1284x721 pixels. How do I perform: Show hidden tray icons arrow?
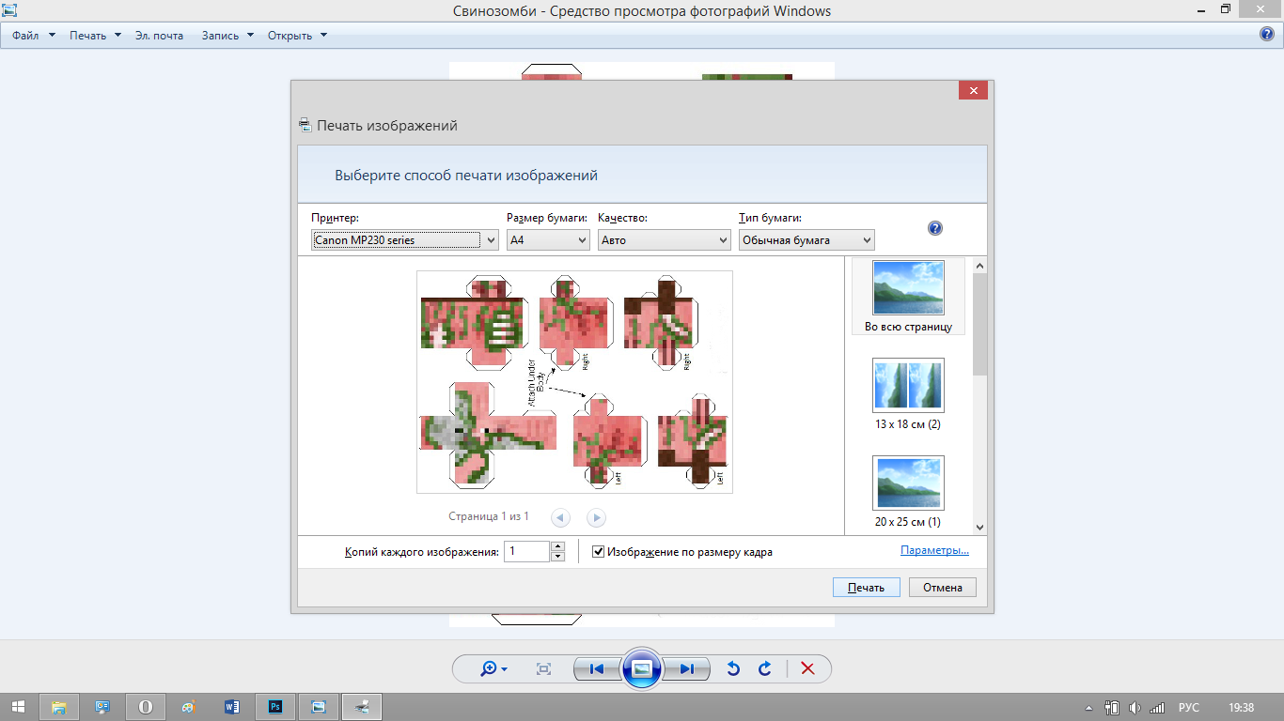pos(1088,708)
